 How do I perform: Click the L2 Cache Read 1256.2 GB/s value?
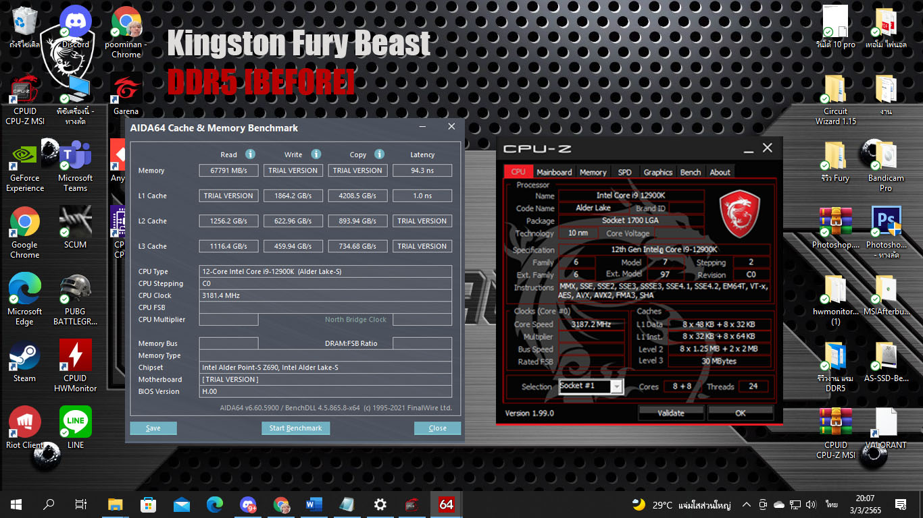click(228, 221)
